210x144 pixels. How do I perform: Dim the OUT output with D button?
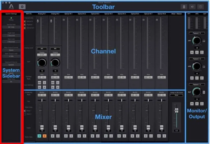tap(197, 104)
